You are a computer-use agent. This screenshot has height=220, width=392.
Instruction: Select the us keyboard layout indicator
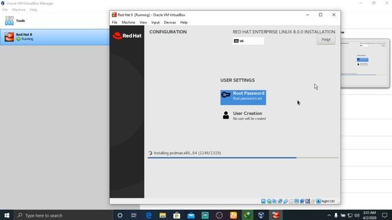coord(248,41)
